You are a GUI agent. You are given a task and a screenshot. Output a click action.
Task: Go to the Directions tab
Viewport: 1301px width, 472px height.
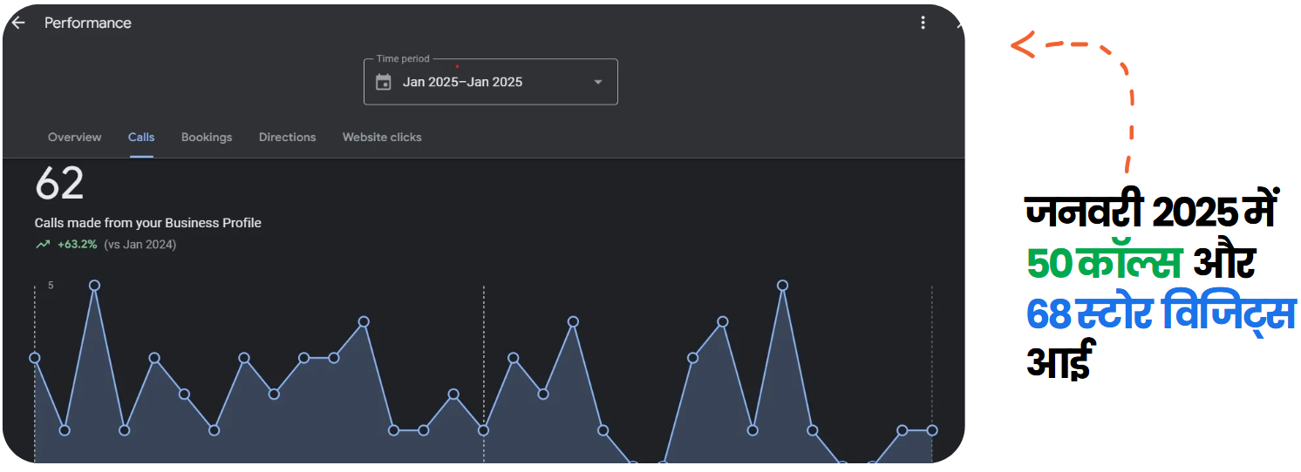[287, 138]
